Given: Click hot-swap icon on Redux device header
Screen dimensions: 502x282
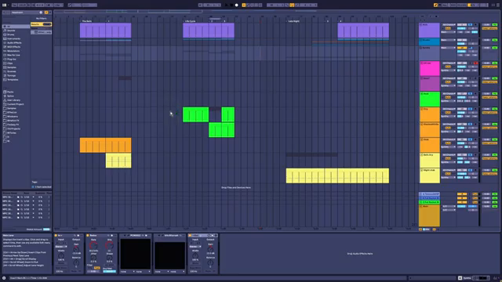Looking at the screenshot, I should click(108, 236).
